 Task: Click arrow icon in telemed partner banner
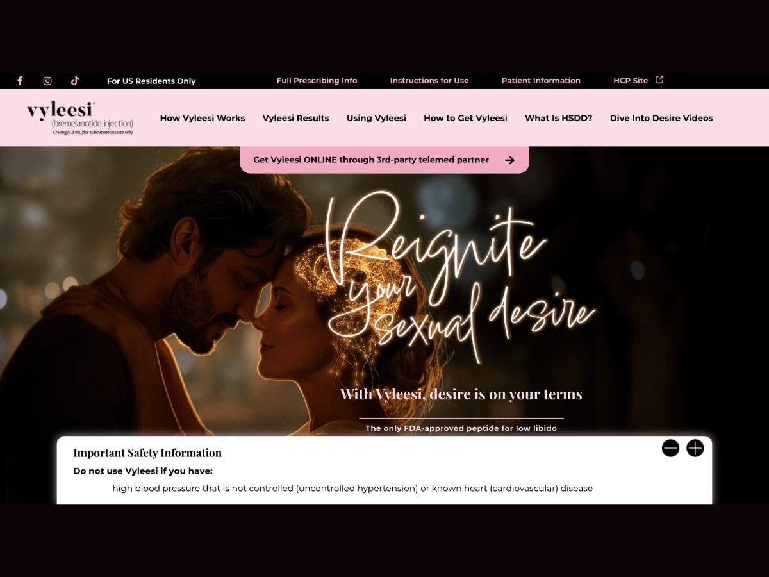[510, 160]
